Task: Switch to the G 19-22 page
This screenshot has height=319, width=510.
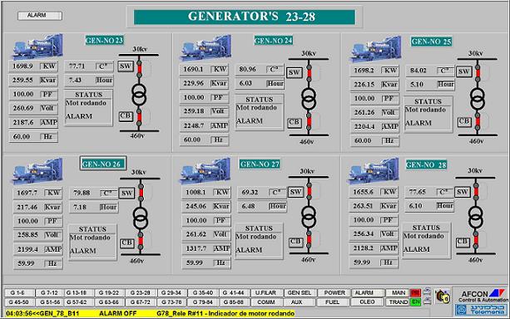Action: click(109, 292)
